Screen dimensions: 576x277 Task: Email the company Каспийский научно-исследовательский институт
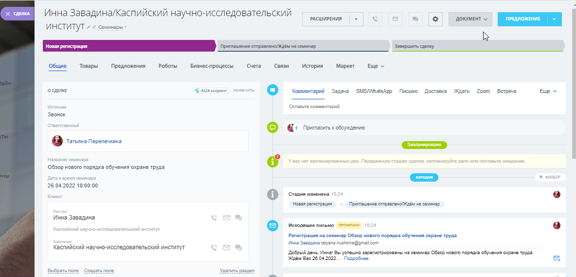click(x=226, y=247)
